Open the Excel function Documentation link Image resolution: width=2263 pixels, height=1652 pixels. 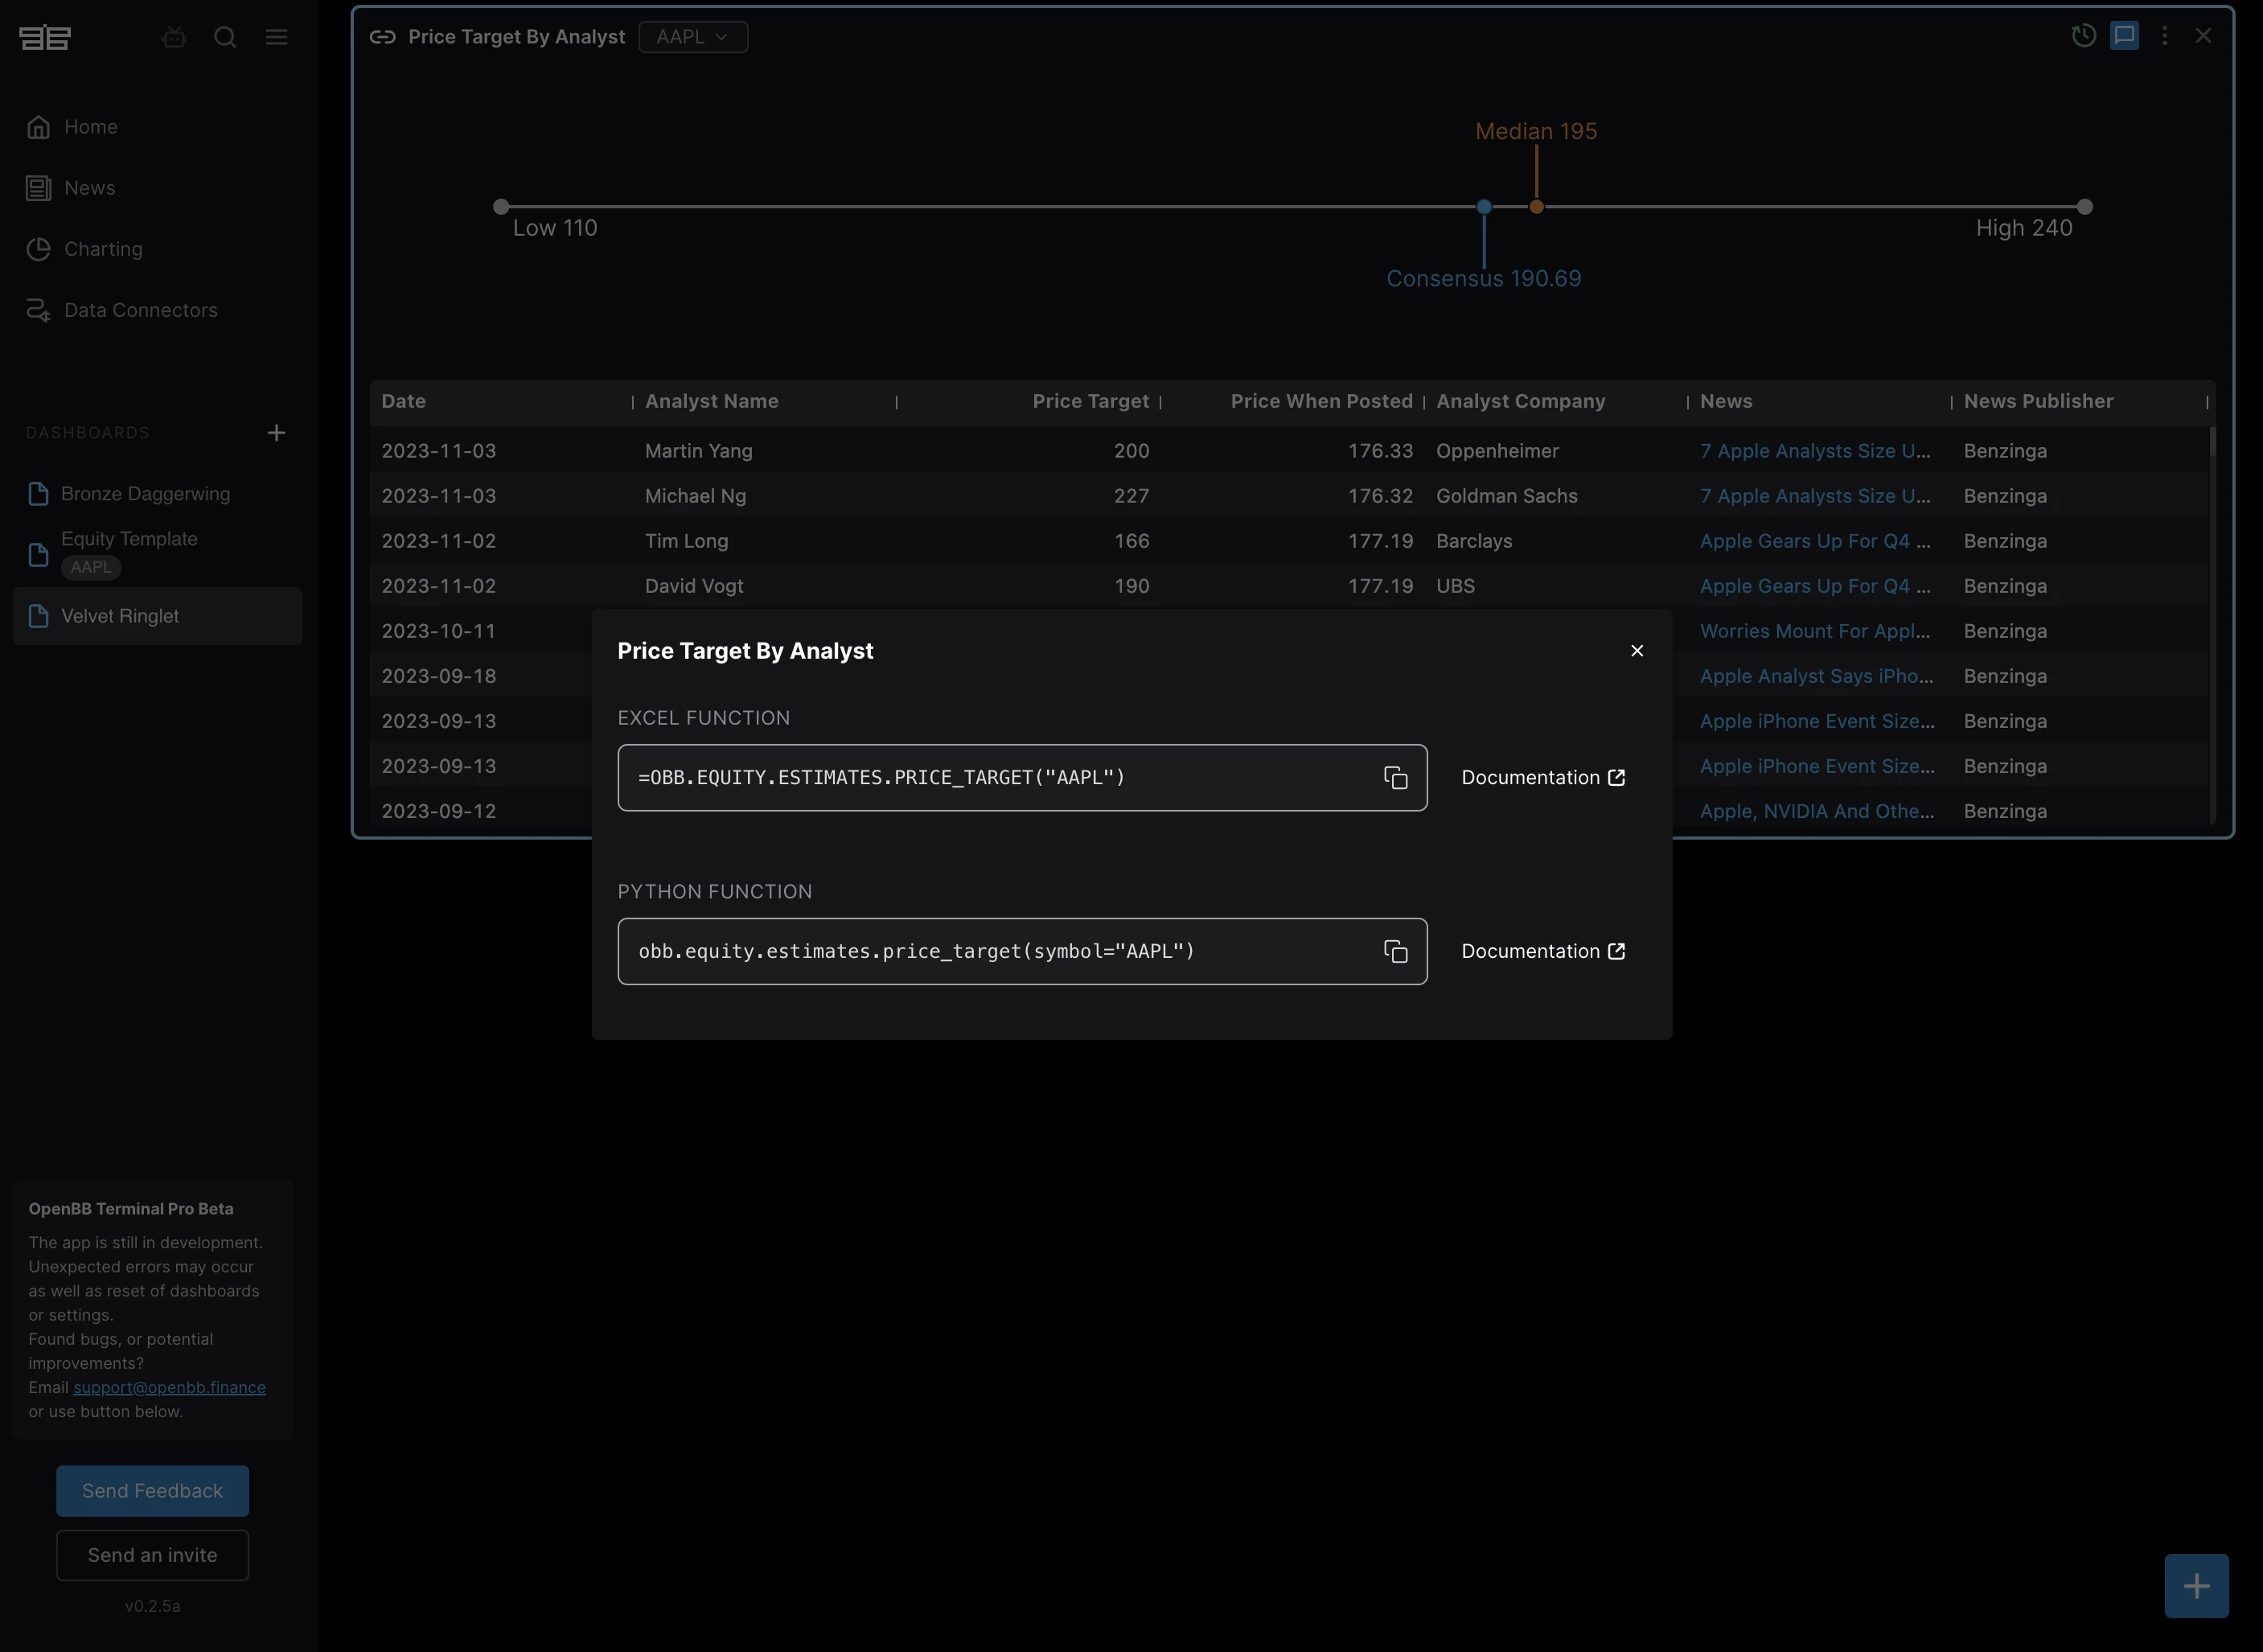(x=1542, y=778)
